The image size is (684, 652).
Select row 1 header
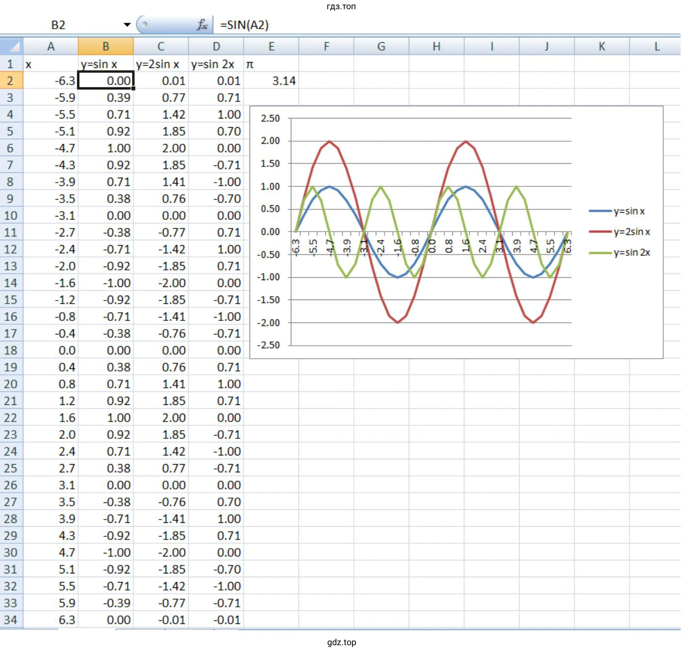(11, 64)
